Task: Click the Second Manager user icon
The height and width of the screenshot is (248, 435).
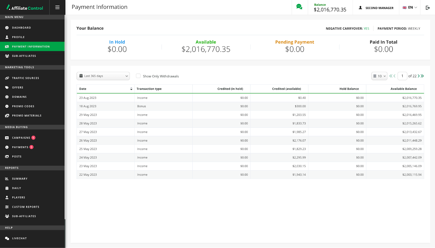Action: 361,8
